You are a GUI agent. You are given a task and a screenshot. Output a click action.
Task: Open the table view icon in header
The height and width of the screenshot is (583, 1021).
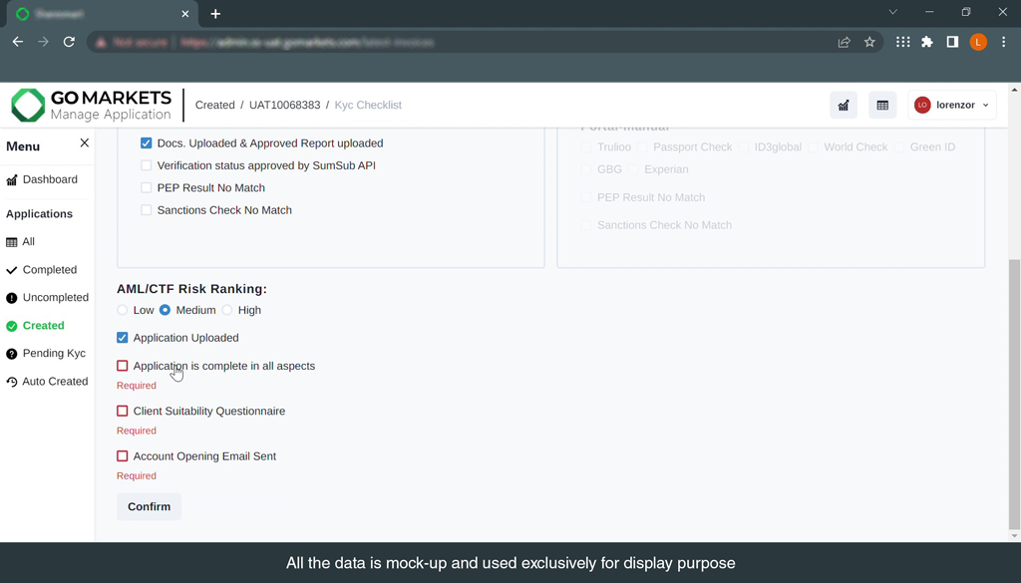point(882,105)
